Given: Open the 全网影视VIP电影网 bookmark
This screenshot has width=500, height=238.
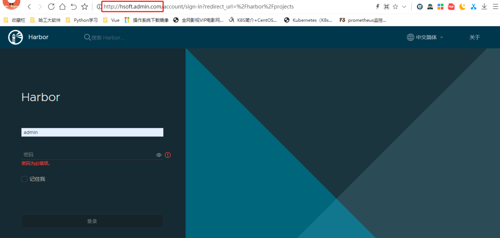Looking at the screenshot, I should tap(198, 20).
